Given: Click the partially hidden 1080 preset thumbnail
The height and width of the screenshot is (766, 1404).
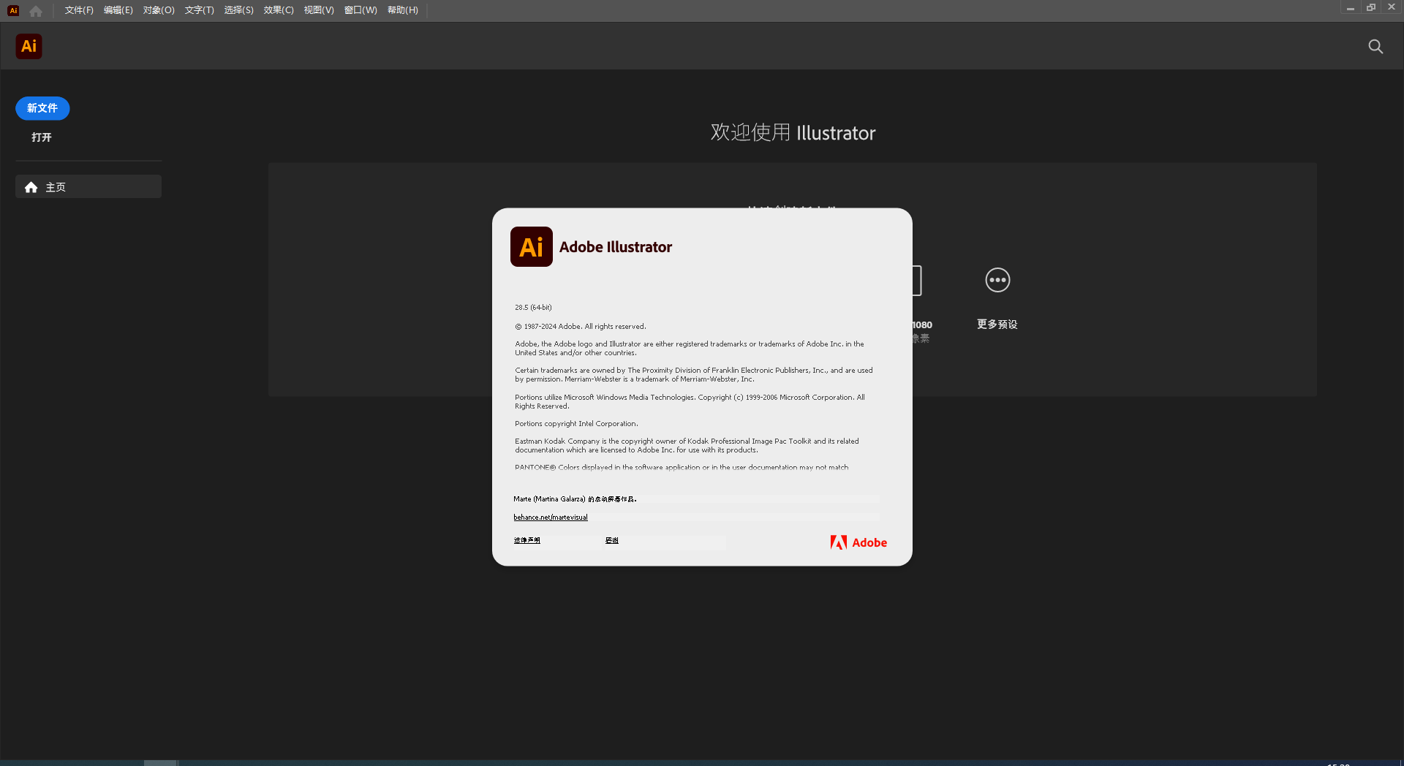Looking at the screenshot, I should (x=917, y=281).
